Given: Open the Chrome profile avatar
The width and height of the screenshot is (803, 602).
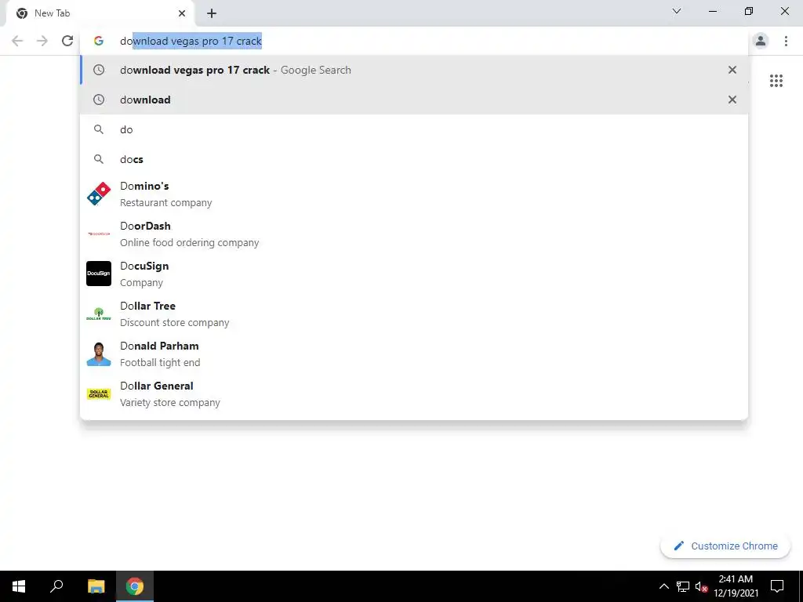Looking at the screenshot, I should point(761,41).
